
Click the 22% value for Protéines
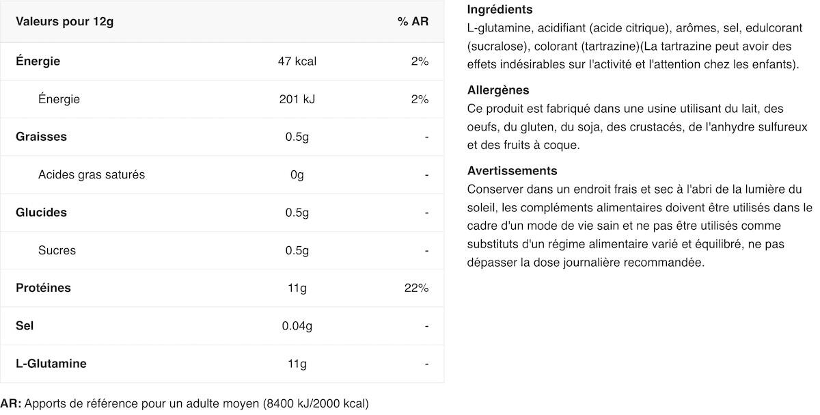tap(416, 288)
